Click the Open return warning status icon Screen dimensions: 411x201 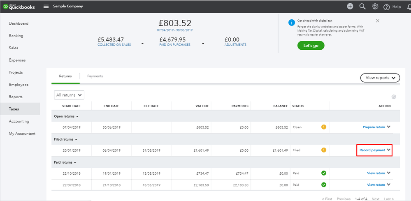pos(323,127)
